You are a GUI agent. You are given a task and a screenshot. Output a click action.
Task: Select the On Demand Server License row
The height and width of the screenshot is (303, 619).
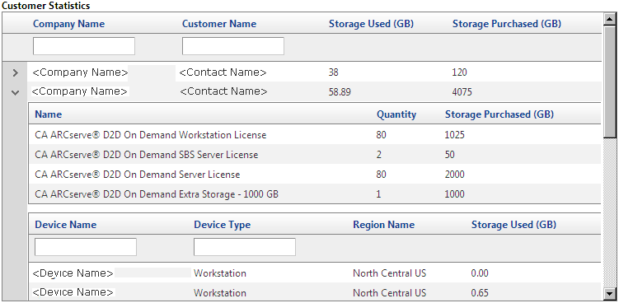coord(315,175)
